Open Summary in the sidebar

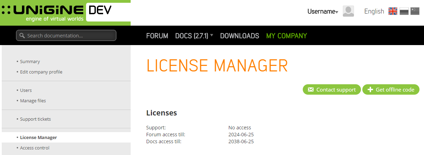tap(30, 62)
